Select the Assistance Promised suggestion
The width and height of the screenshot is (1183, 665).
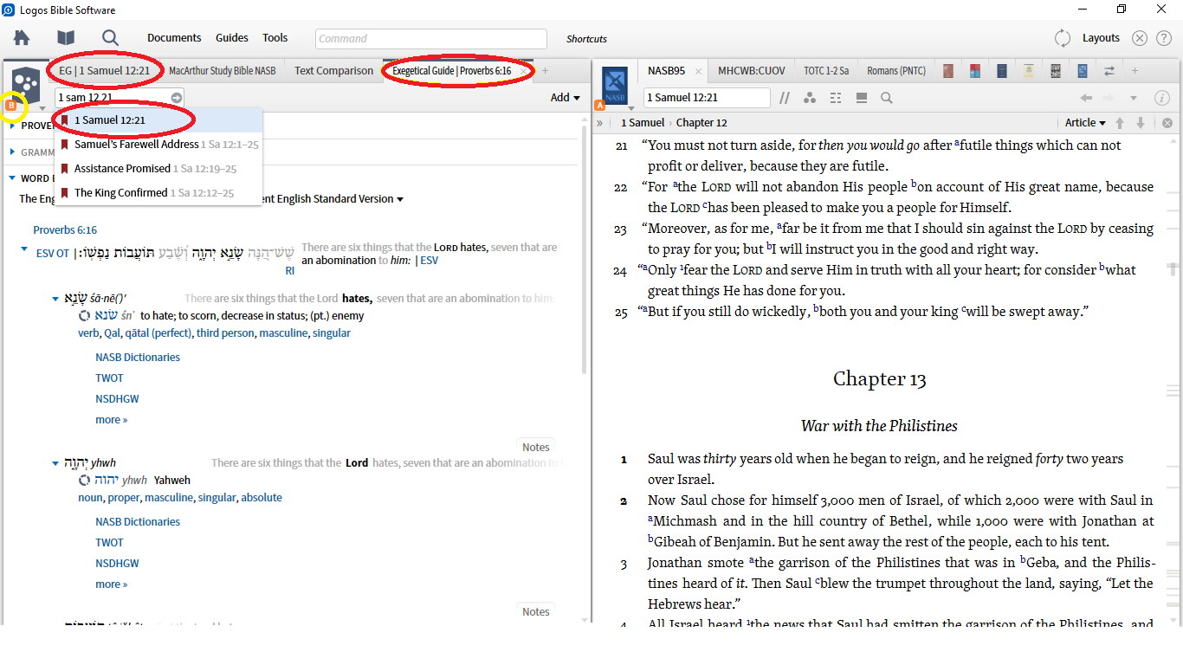(158, 169)
